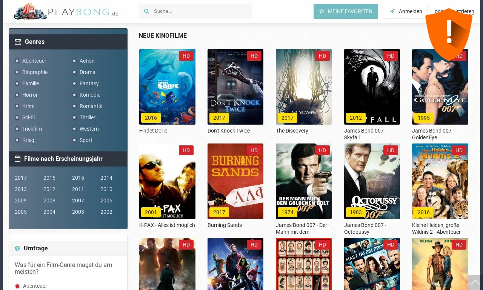Open The Discovery poster
The height and width of the screenshot is (290, 483).
(304, 87)
